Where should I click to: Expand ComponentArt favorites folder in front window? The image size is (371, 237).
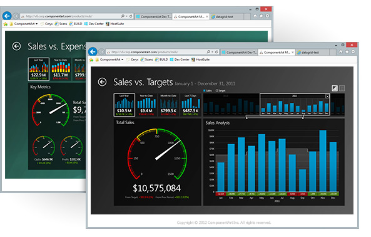[x=109, y=60]
